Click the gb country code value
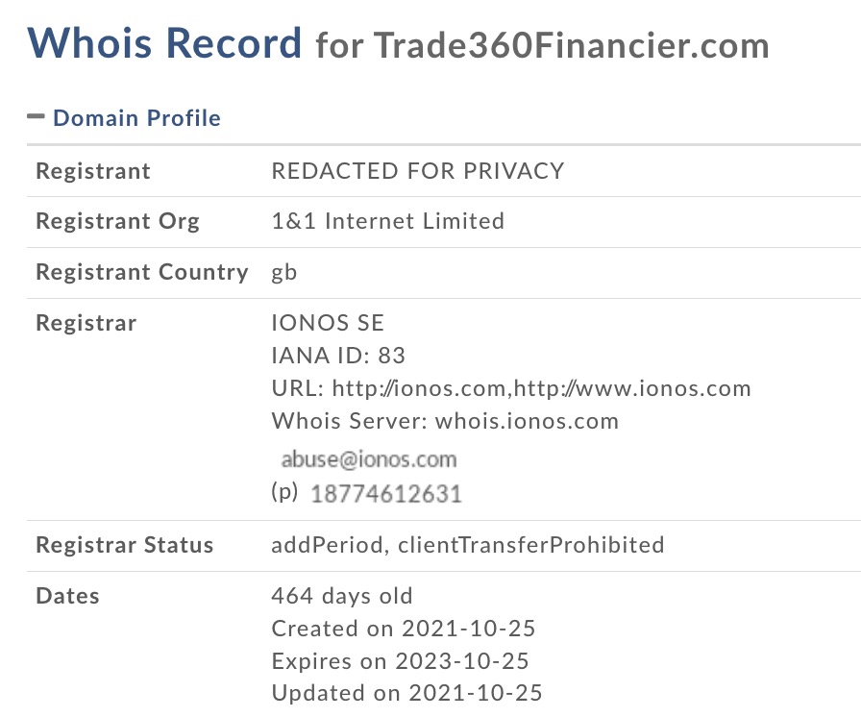 [284, 272]
